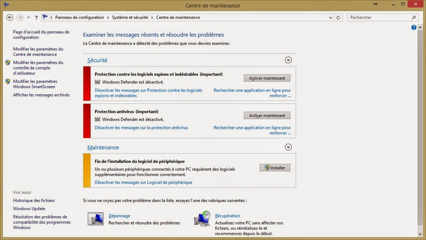The image size is (426, 240).
Task: Rechercher une application en ligne for antivirus section
Action: [x=252, y=130]
